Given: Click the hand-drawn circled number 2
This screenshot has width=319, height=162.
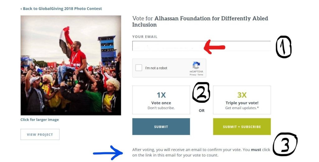Looking at the screenshot, I should coord(201,93).
